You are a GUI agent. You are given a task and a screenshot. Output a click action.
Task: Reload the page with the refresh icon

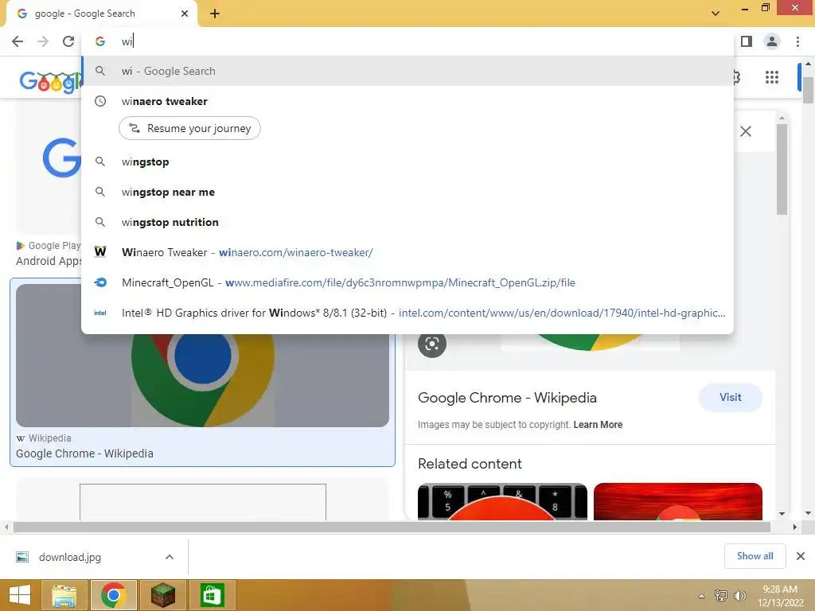tap(68, 41)
